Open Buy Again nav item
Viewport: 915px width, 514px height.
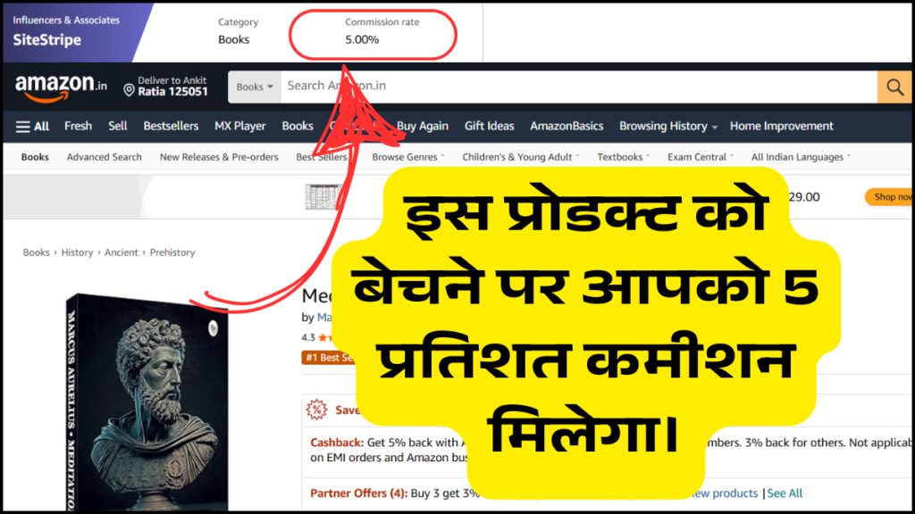(x=423, y=126)
